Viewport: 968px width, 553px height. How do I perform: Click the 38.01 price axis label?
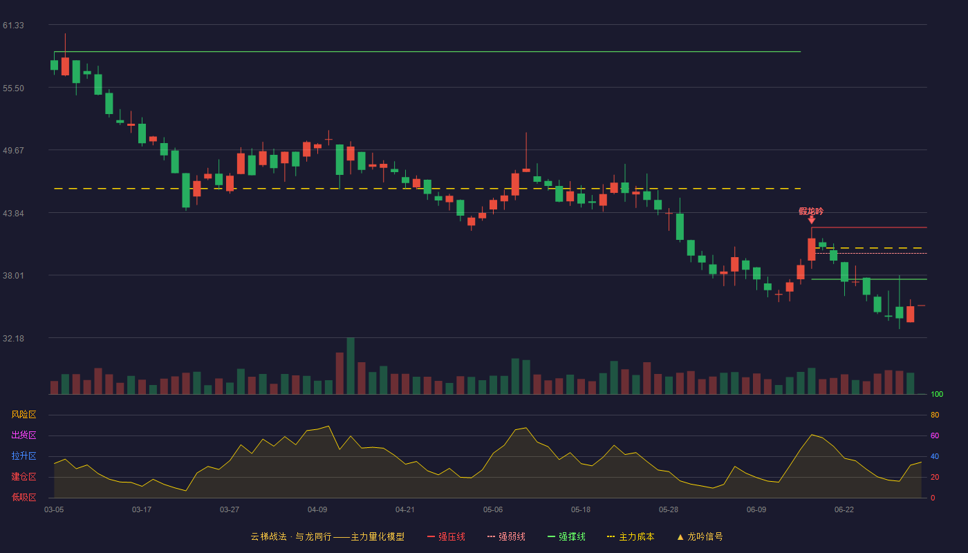tap(13, 276)
